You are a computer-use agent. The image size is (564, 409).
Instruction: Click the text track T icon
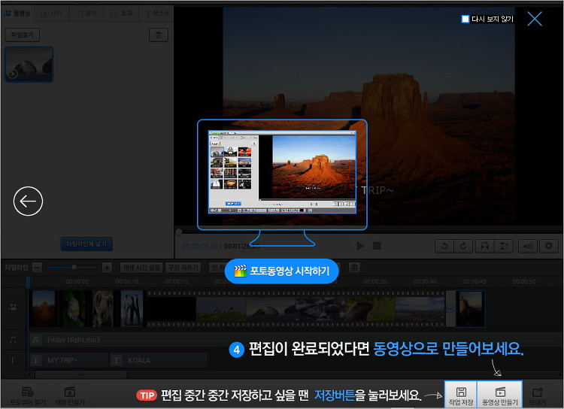pos(13,360)
